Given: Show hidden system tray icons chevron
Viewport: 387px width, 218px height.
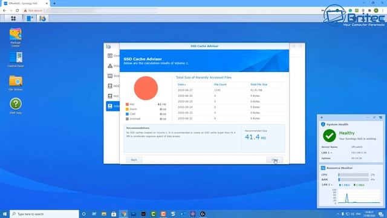Looking at the screenshot, I should (x=337, y=214).
